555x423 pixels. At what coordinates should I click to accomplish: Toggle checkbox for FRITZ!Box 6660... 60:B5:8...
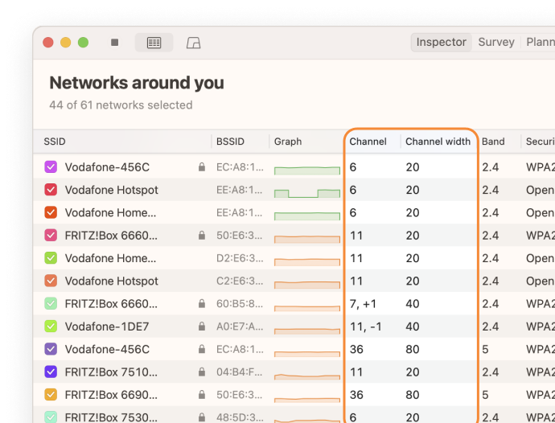[51, 303]
